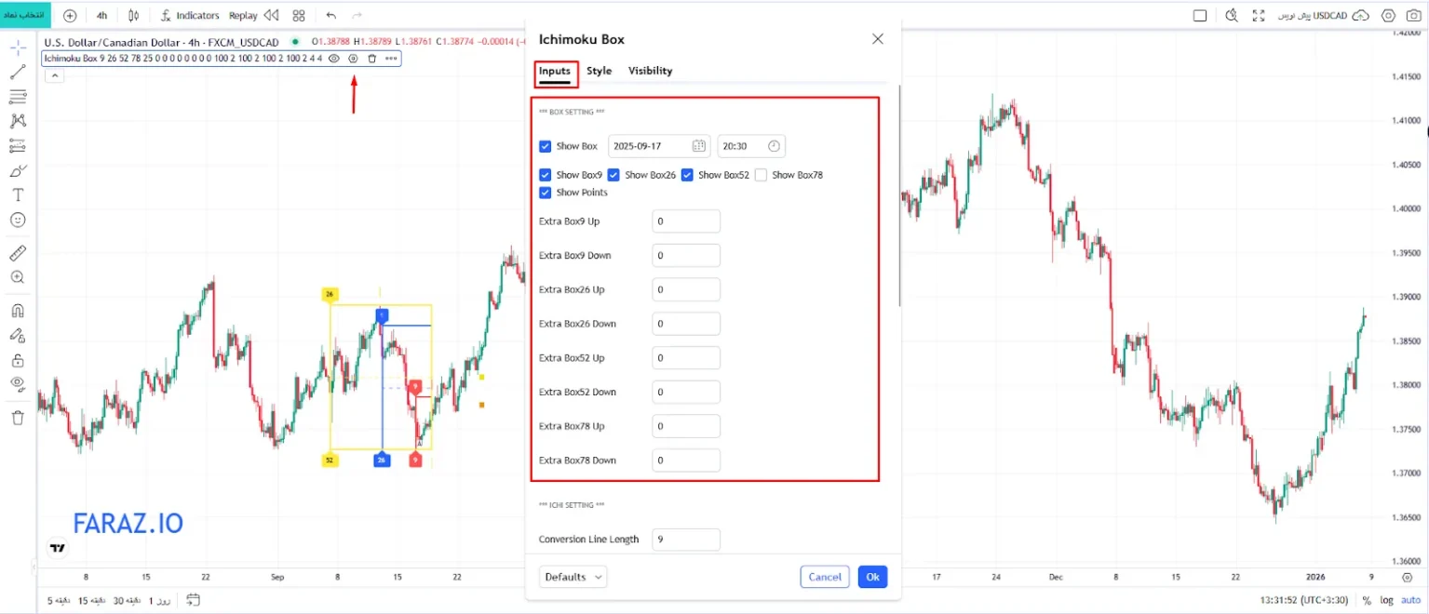1429x614 pixels.
Task: Select the Magnet mode tool
Action: (18, 310)
